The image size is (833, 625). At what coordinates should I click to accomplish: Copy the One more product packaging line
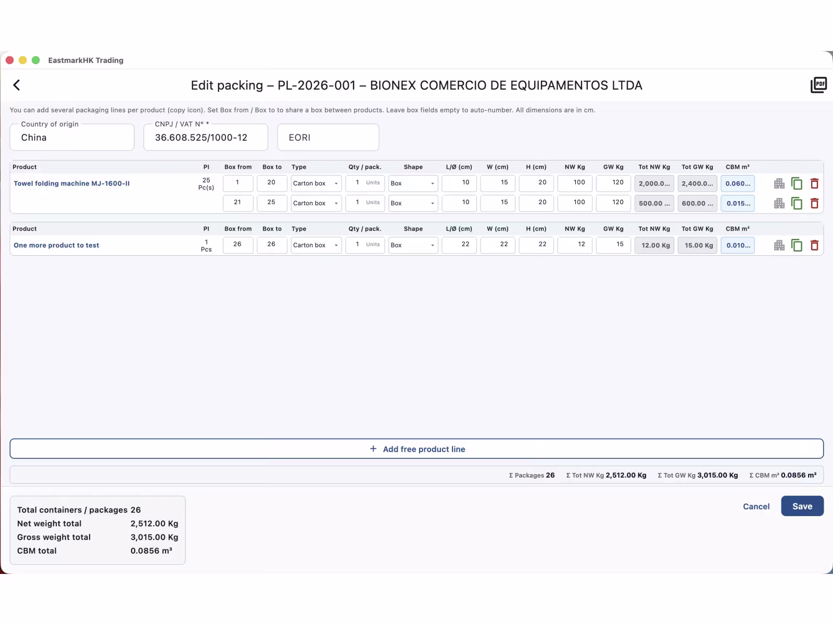797,245
